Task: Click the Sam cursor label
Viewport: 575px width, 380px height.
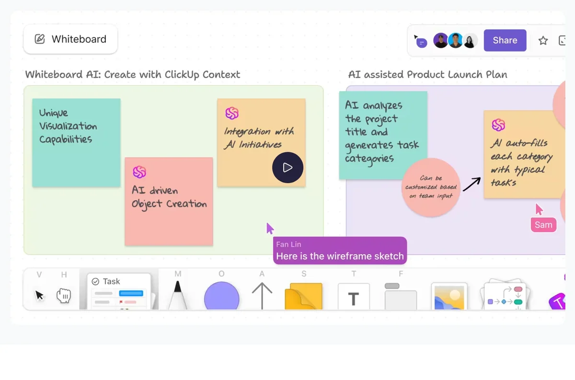Action: (x=543, y=225)
